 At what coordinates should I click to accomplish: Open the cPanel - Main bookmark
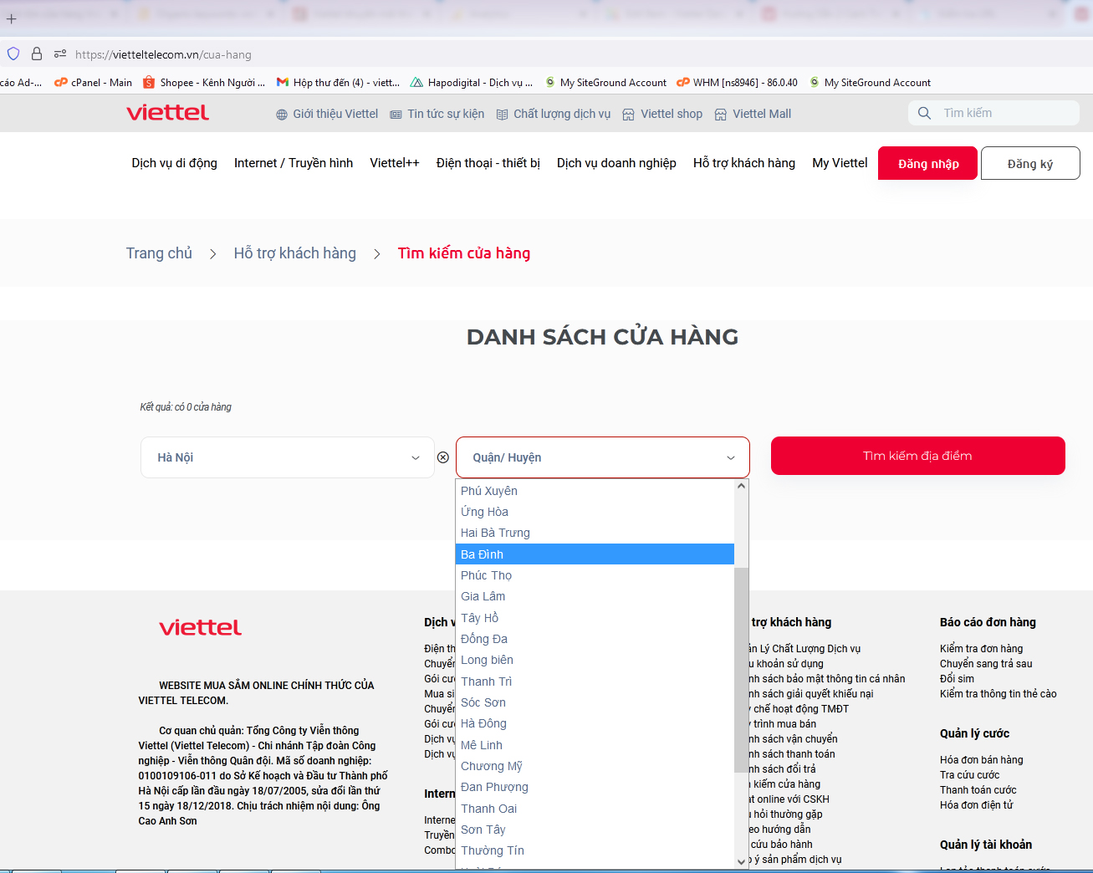pyautogui.click(x=93, y=82)
